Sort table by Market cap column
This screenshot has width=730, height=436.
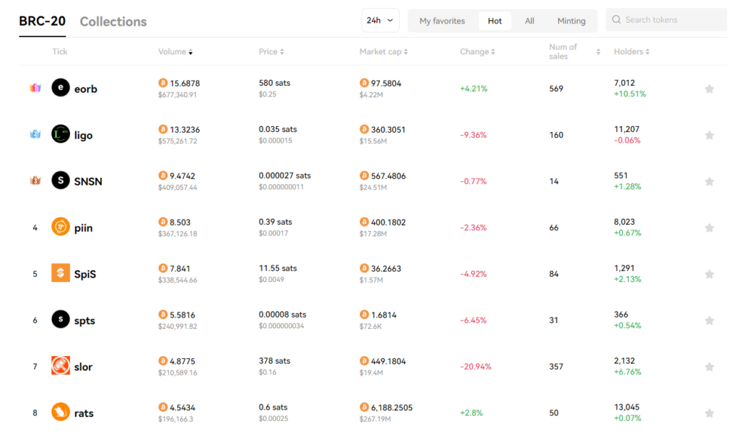[384, 51]
